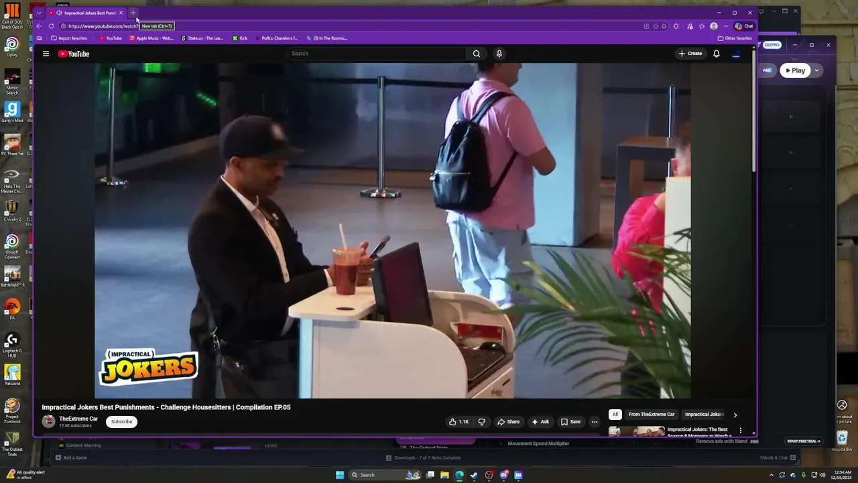
Task: Click the video player to pause
Action: [x=392, y=231]
